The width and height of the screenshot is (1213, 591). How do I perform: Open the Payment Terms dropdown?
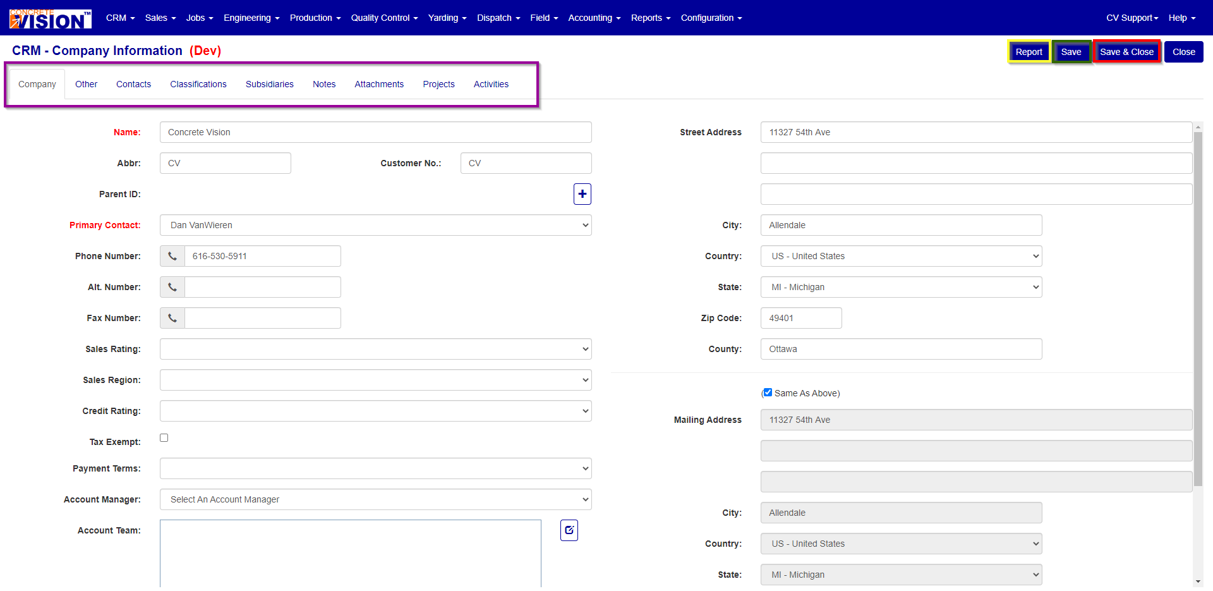(376, 468)
